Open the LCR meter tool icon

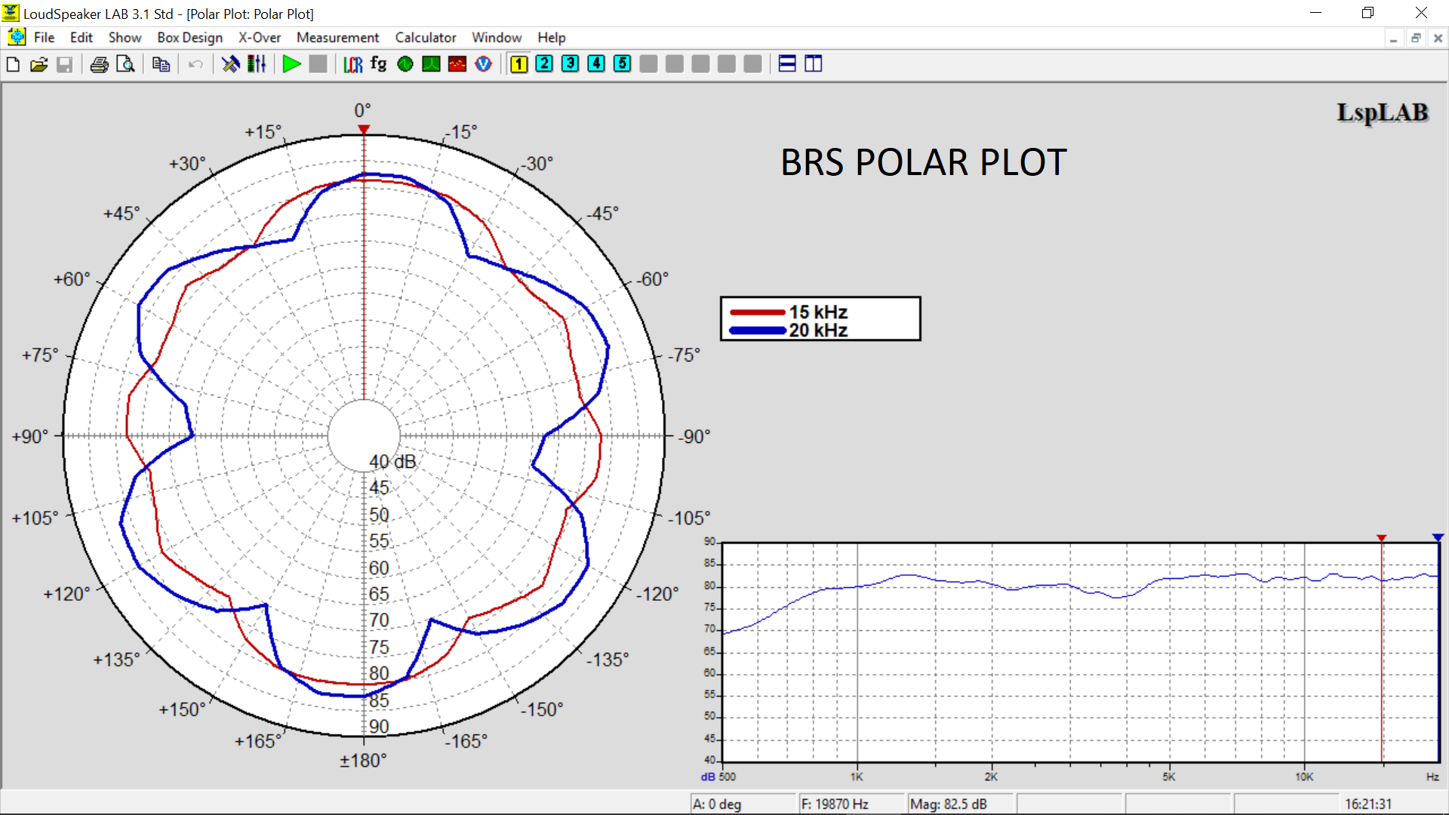point(352,64)
